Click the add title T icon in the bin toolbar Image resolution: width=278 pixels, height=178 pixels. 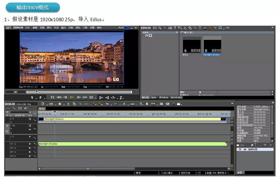tap(175, 28)
